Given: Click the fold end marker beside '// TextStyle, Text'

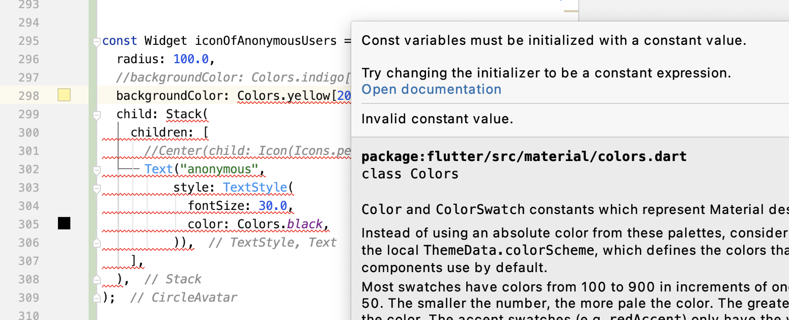Looking at the screenshot, I should coord(97,244).
